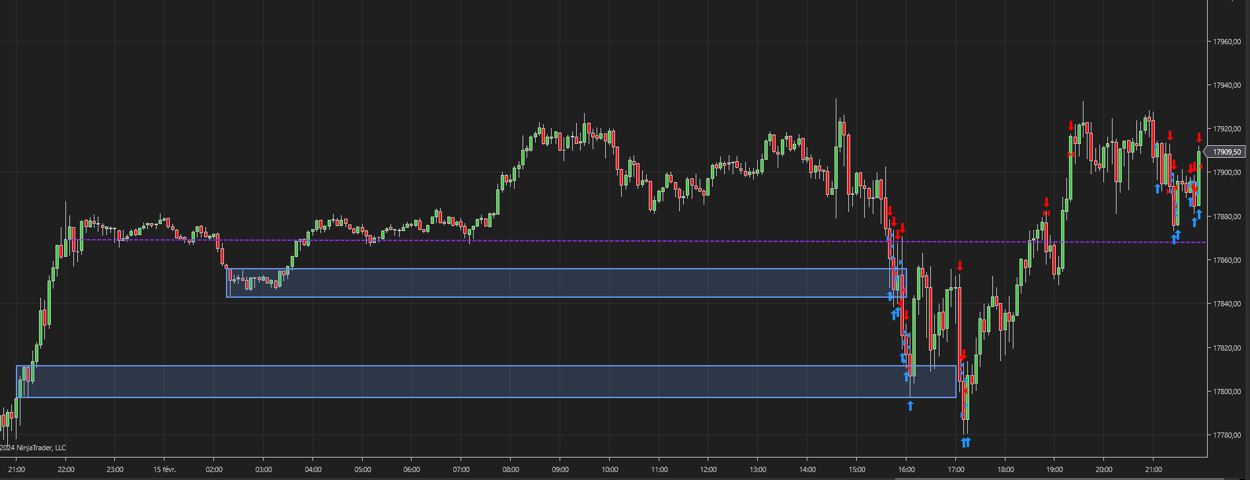Image resolution: width=1250 pixels, height=480 pixels.
Task: Click the red down arrow just before 19:00
Action: coord(1047,202)
